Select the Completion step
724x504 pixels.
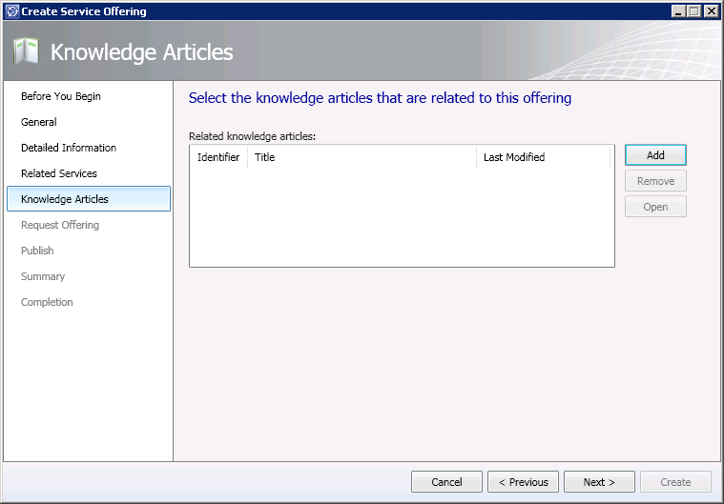click(47, 302)
